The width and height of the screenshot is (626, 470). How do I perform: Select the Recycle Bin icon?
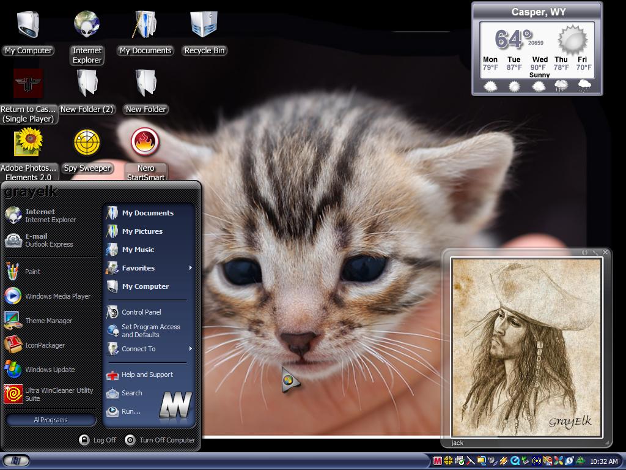204,34
